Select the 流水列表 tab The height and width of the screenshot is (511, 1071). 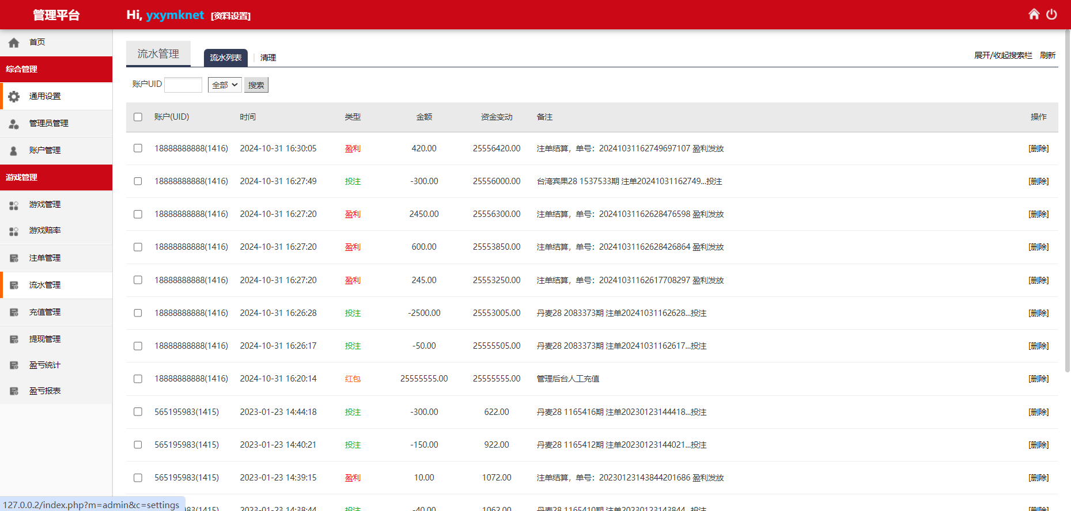tap(226, 58)
